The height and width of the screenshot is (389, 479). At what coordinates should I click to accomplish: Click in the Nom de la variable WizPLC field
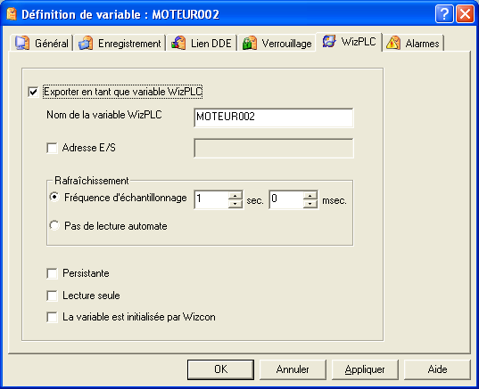coord(274,118)
